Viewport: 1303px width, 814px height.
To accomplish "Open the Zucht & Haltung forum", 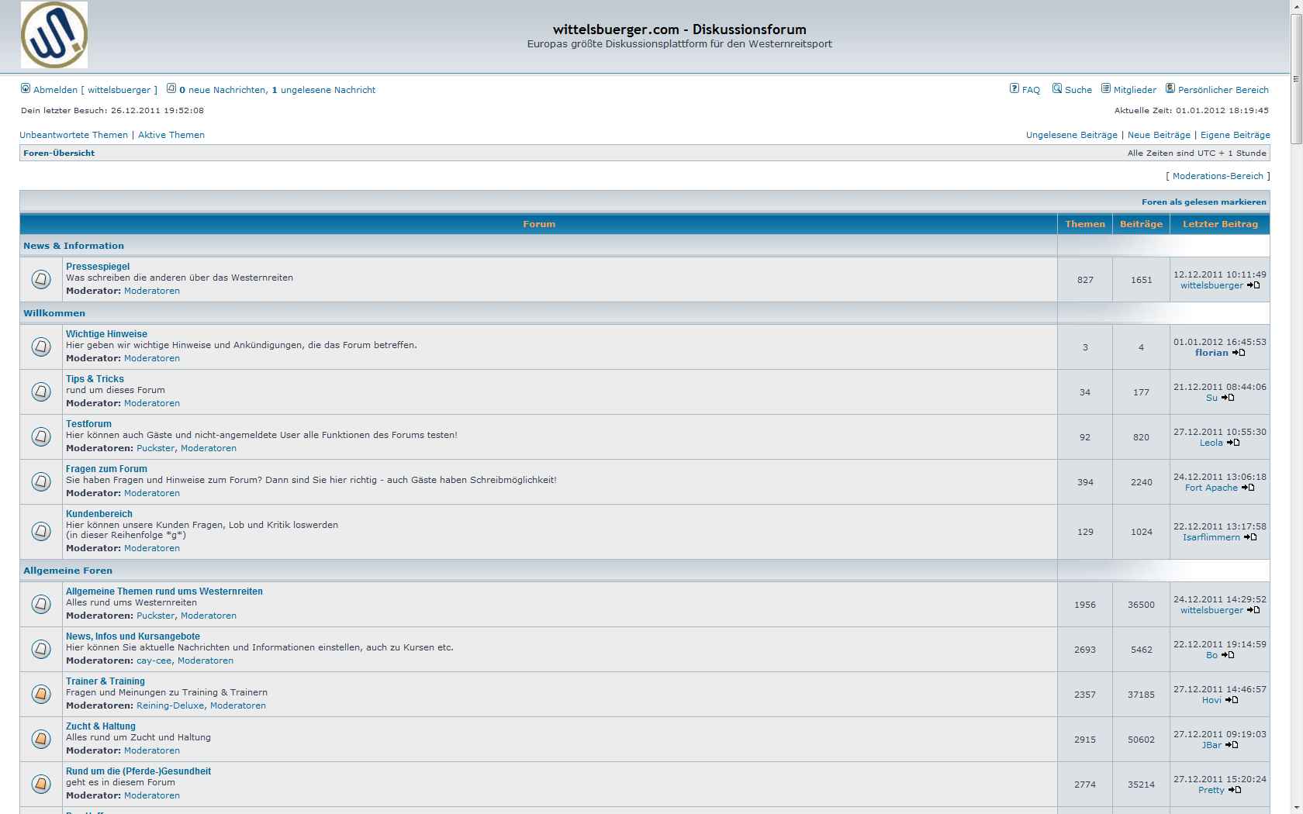I will 101,726.
